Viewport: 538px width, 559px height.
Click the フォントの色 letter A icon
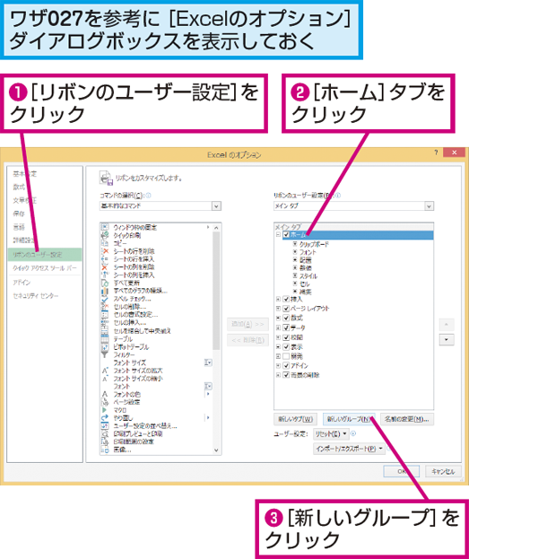(105, 394)
